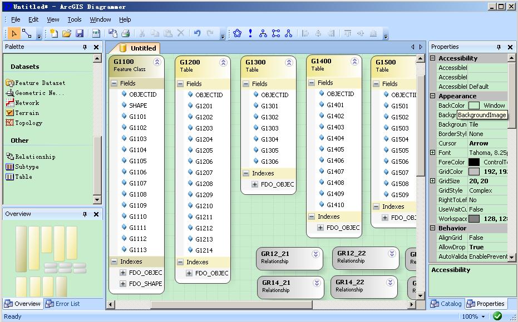518x322 pixels.
Task: Create a new diagram document
Action: 53,33
